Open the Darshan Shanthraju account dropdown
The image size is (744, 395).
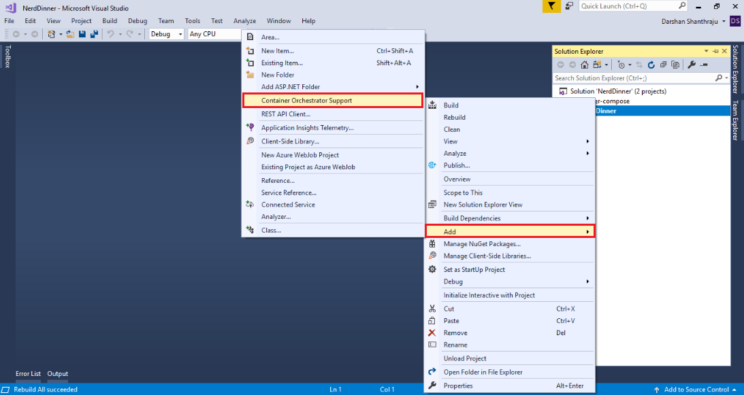point(724,21)
